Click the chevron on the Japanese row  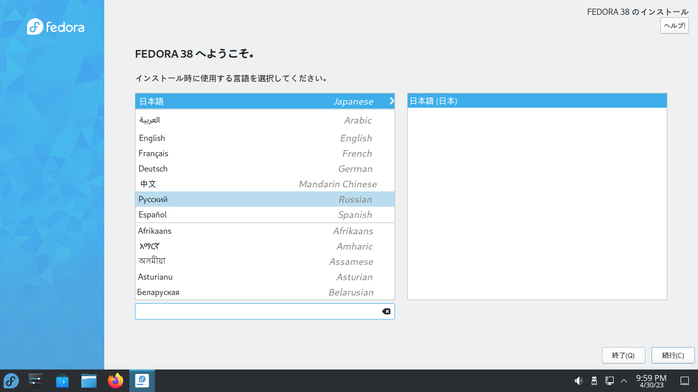(x=391, y=101)
